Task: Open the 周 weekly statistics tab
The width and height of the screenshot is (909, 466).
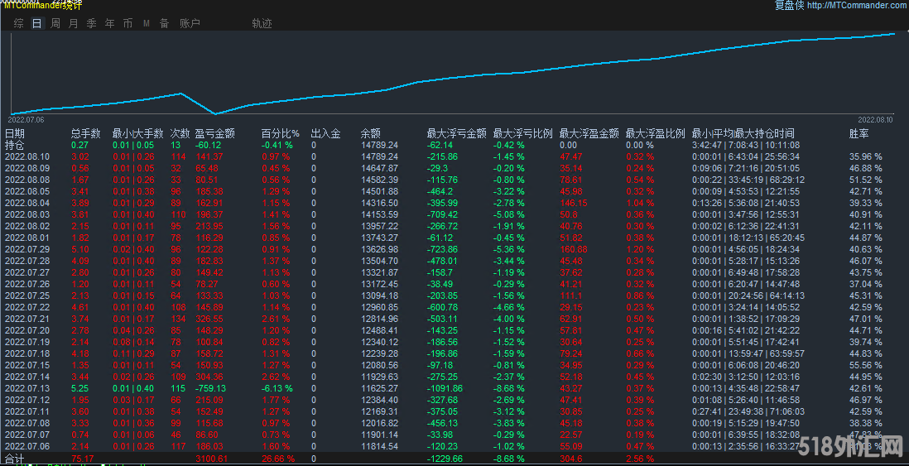Action: click(x=55, y=24)
